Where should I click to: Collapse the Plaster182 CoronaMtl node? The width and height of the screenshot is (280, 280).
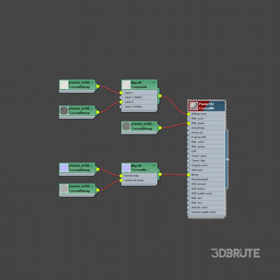click(x=222, y=104)
